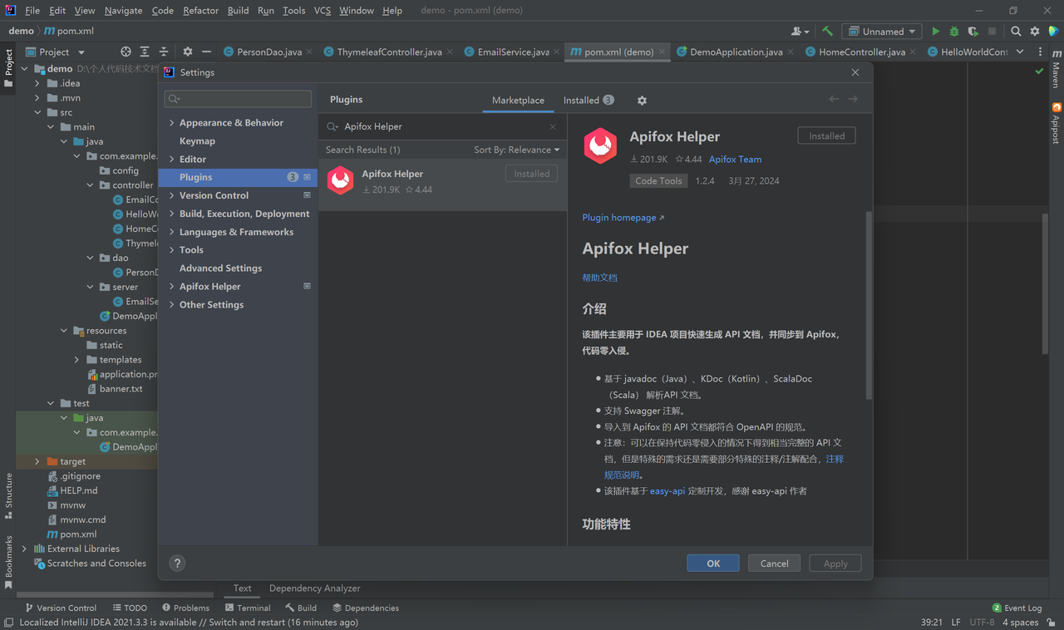Open Apifox Team vendor link

pyautogui.click(x=735, y=159)
